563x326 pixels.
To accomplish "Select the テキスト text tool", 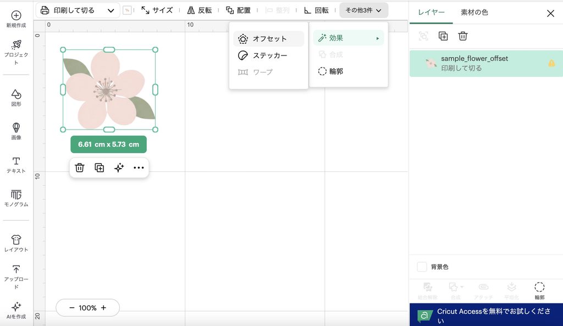I will pos(16,165).
